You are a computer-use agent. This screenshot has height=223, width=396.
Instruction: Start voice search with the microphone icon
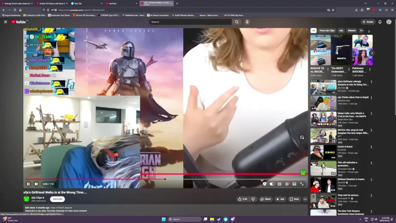coord(247,22)
